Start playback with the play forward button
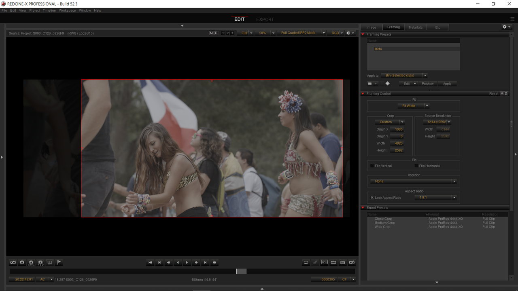 [187, 263]
